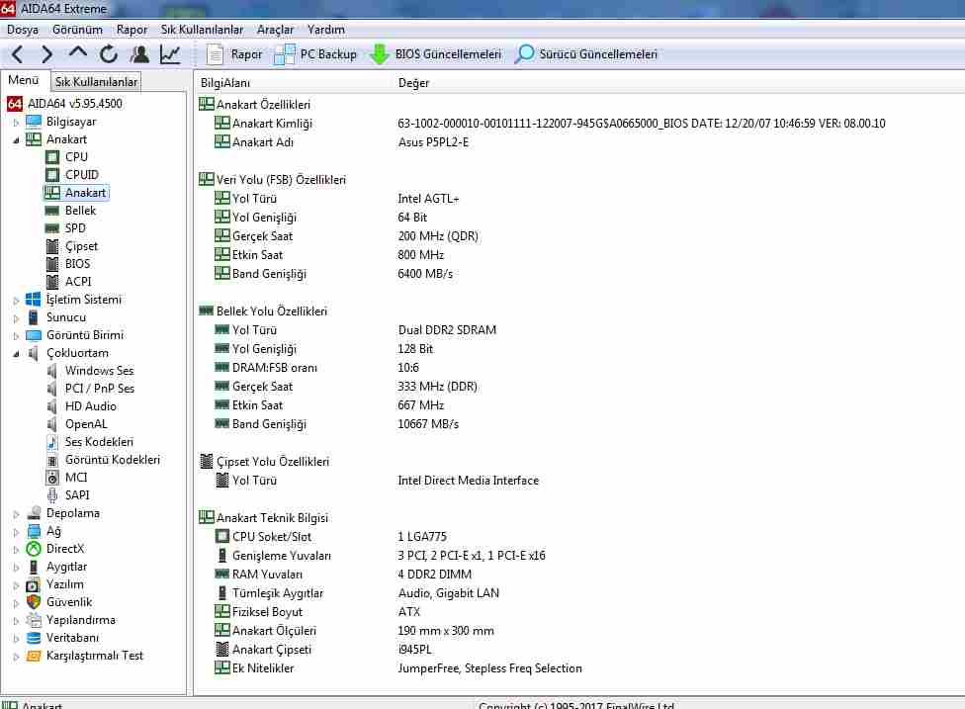Click the PC Backup toolbar button

[x=315, y=54]
